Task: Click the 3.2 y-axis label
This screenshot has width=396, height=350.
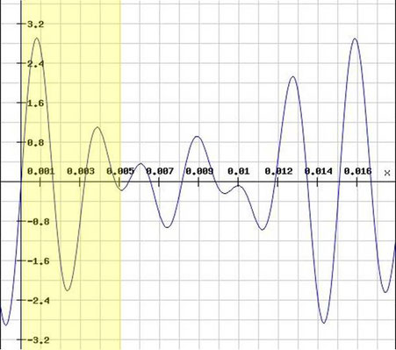Action: point(35,25)
